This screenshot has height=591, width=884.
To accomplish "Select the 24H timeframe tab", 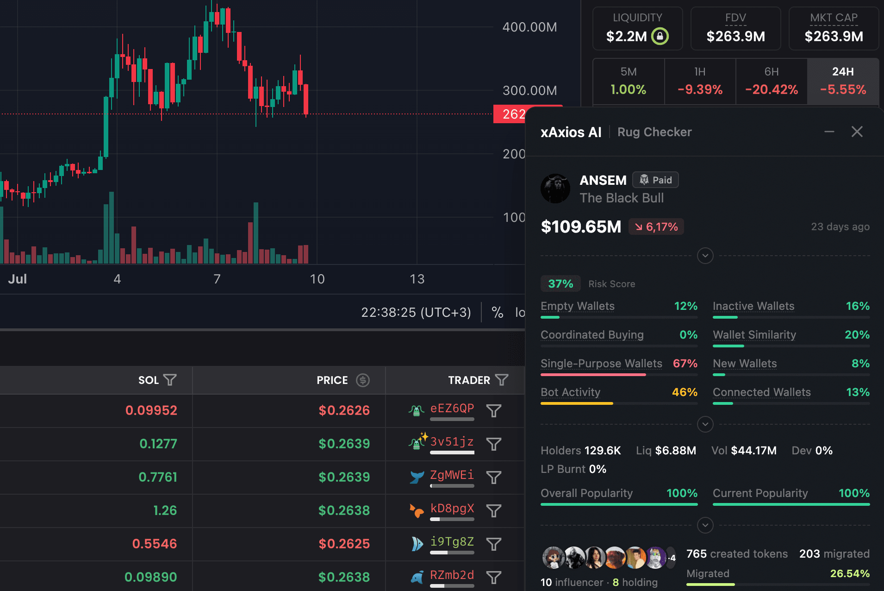I will coord(843,82).
